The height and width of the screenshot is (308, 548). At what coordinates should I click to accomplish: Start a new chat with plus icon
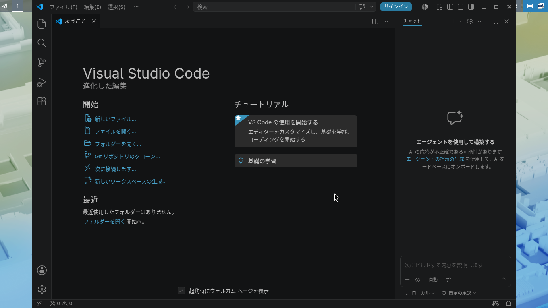click(454, 21)
